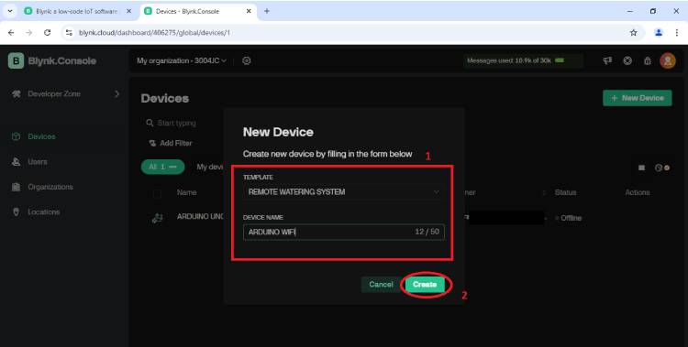688x347 pixels.
Task: Click Add Filter
Action: pyautogui.click(x=171, y=143)
